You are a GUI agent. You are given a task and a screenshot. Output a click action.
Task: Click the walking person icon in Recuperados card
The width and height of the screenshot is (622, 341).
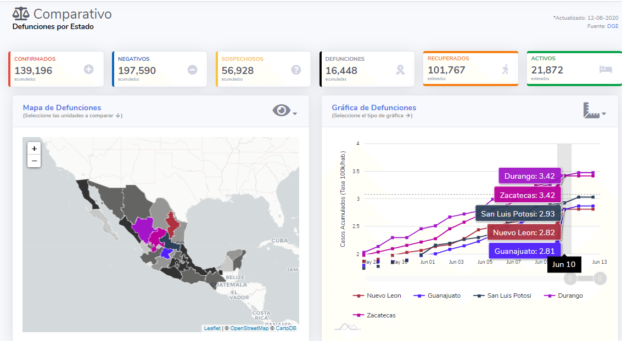505,69
